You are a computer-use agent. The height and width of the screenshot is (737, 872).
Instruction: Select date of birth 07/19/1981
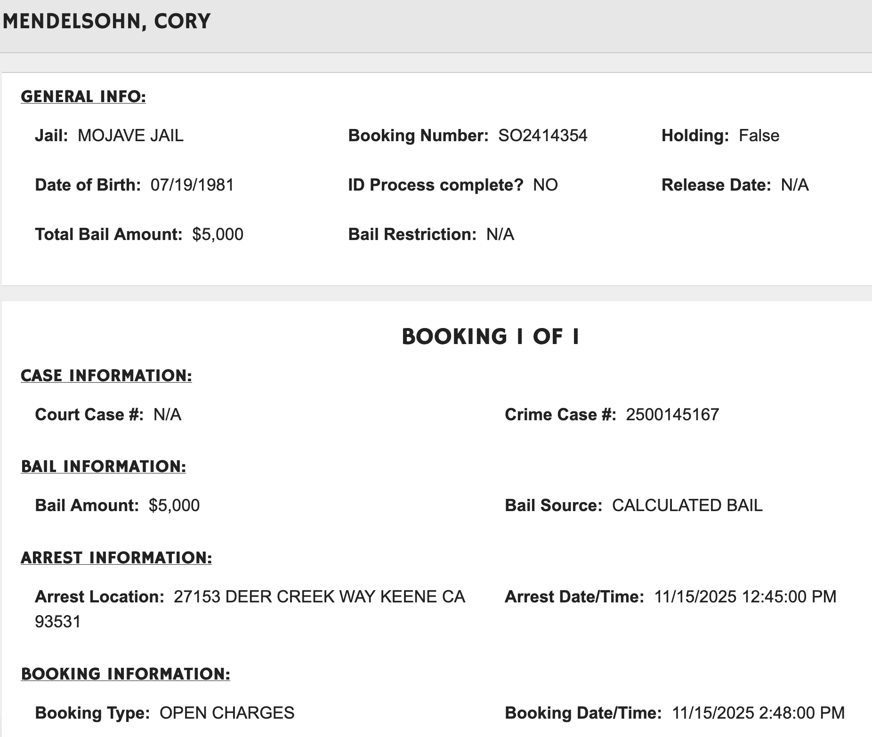click(192, 185)
